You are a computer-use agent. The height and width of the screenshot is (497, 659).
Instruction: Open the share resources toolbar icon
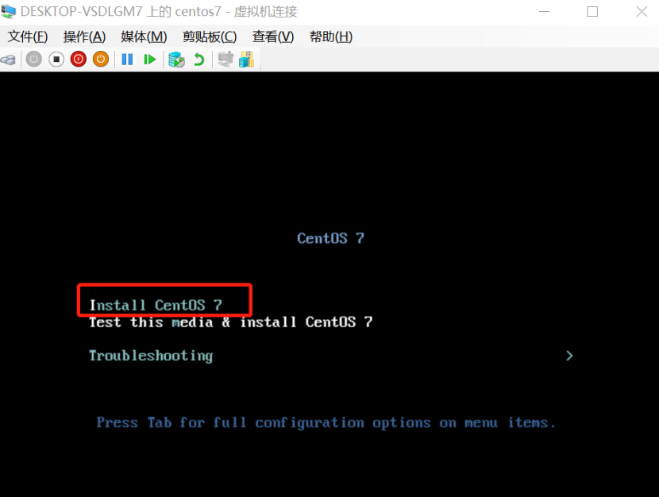tap(247, 59)
